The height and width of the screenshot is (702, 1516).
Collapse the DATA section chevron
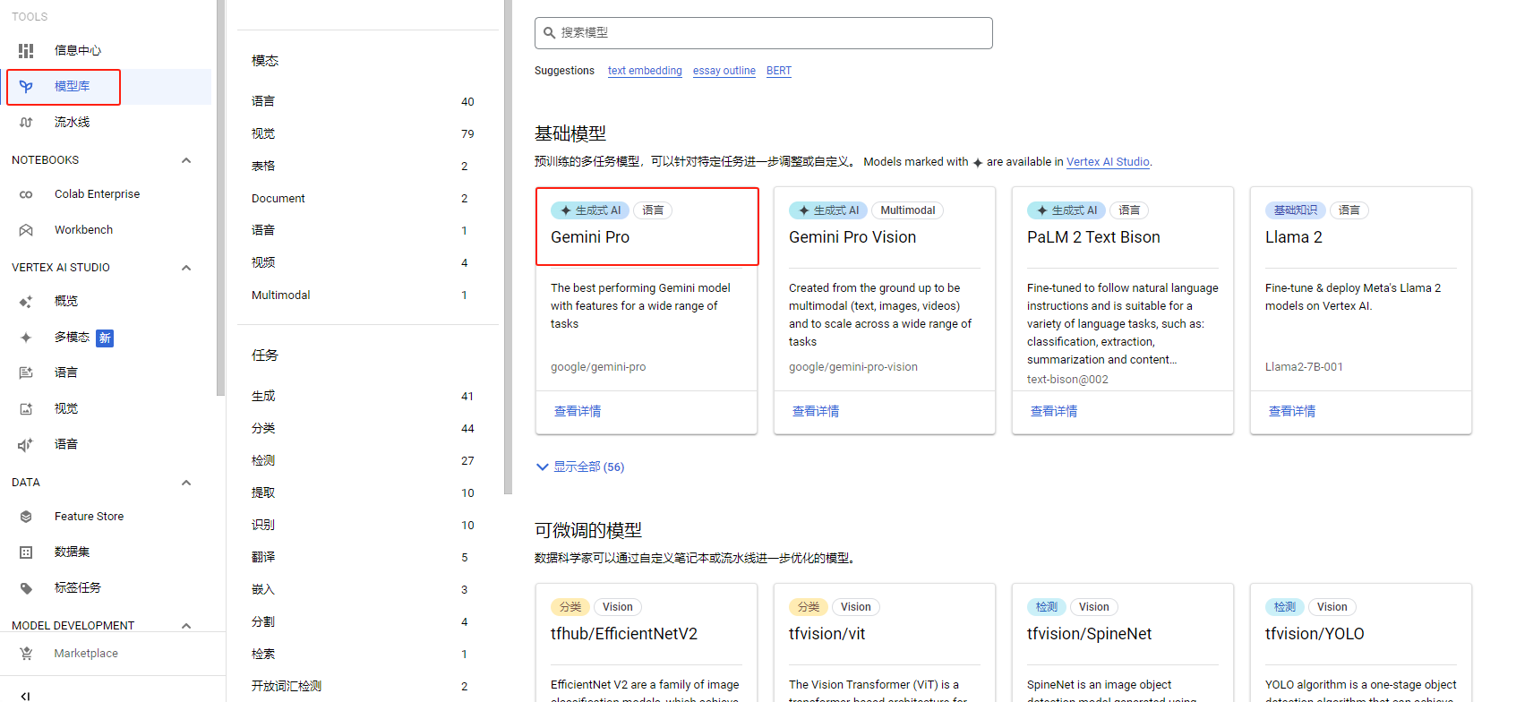tap(186, 483)
